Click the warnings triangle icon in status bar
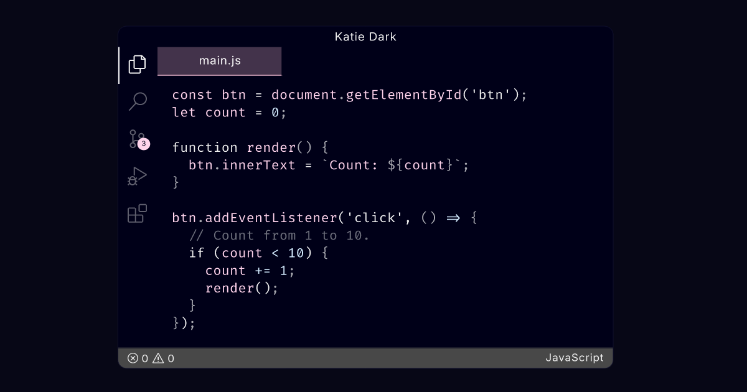This screenshot has height=392, width=747. point(159,358)
